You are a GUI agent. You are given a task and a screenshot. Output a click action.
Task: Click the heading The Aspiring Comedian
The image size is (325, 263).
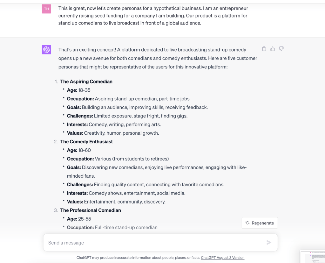[86, 82]
